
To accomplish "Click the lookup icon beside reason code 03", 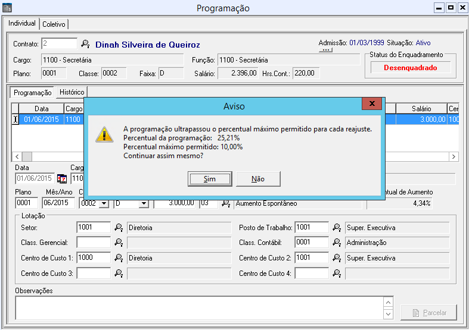I will coord(226,203).
